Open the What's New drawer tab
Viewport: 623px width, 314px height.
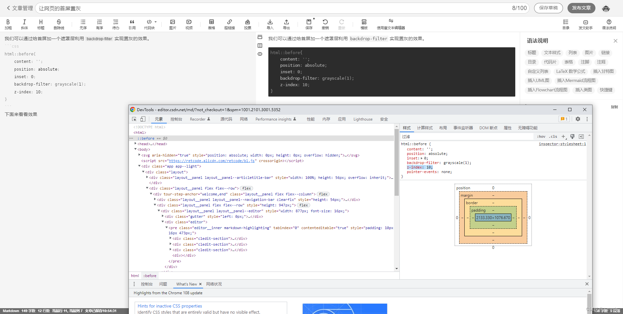(x=187, y=284)
